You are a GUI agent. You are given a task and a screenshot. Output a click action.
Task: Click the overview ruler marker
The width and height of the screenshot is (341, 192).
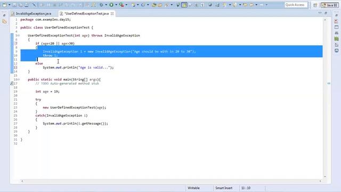(x=329, y=83)
